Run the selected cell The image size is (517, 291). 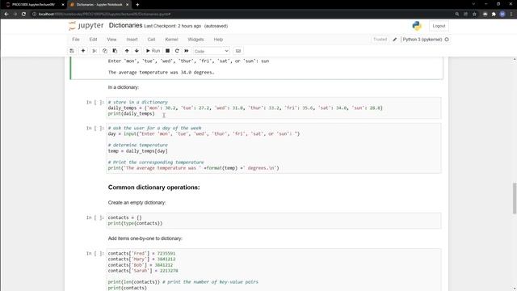153,51
